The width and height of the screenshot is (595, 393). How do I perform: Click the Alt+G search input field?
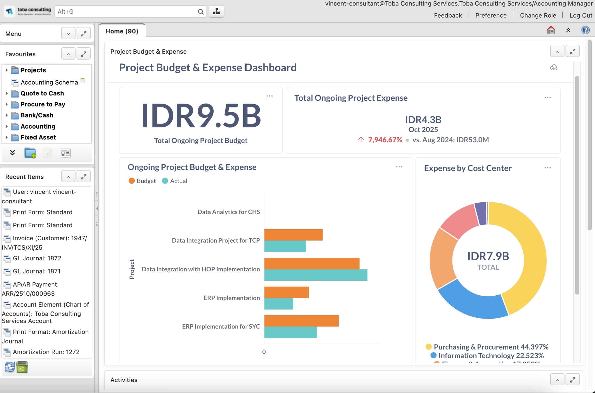pyautogui.click(x=125, y=12)
